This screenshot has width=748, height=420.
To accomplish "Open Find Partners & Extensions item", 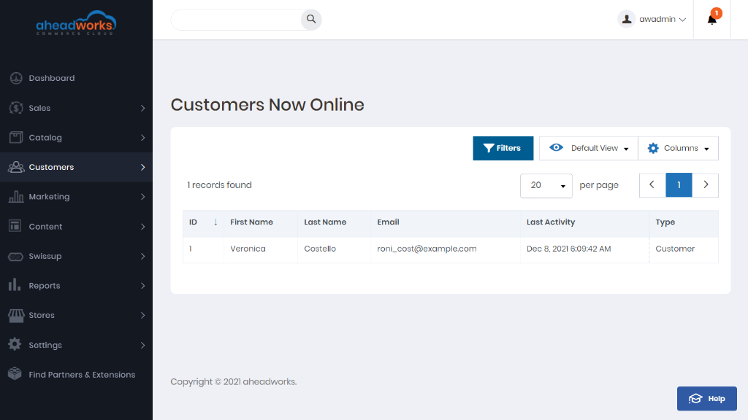I will tap(76, 375).
